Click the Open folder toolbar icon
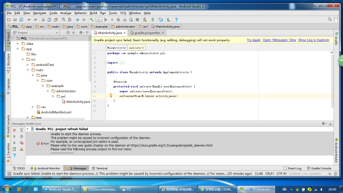Screen dimensions: 343x193 click(9, 20)
